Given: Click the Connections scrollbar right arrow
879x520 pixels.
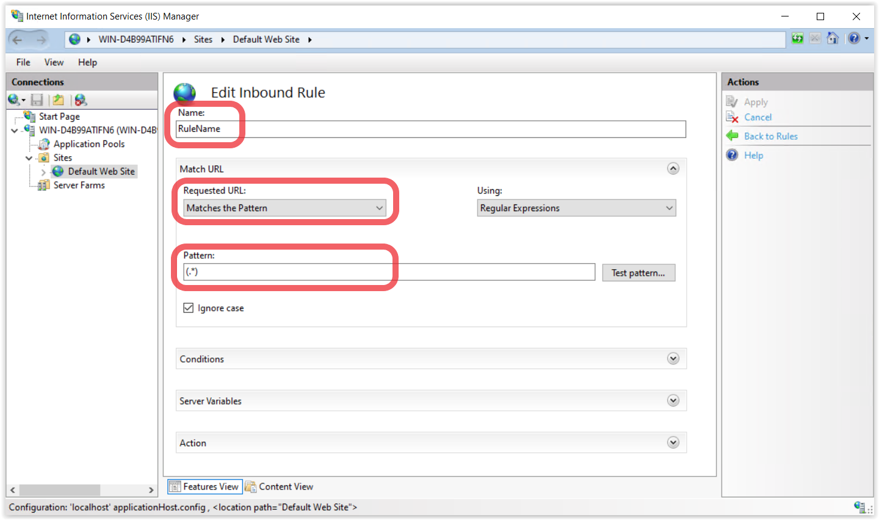Looking at the screenshot, I should [x=151, y=490].
